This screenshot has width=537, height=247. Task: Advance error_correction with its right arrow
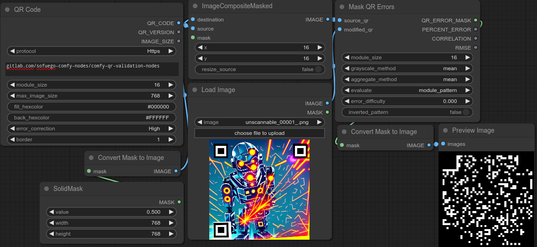coord(170,129)
